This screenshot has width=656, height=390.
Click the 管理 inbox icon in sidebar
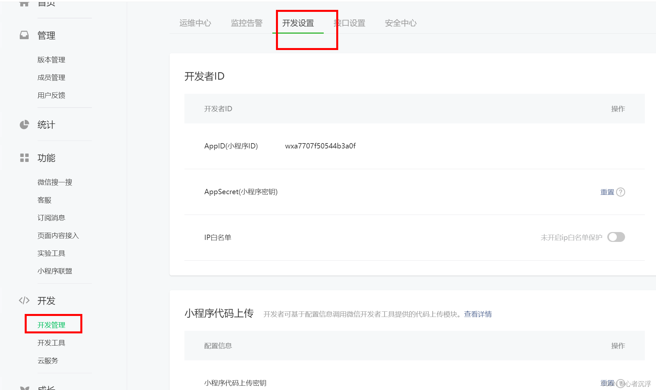(24, 35)
